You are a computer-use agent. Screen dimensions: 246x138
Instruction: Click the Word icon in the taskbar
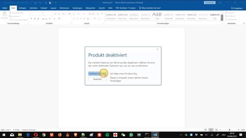click(x=155, y=135)
